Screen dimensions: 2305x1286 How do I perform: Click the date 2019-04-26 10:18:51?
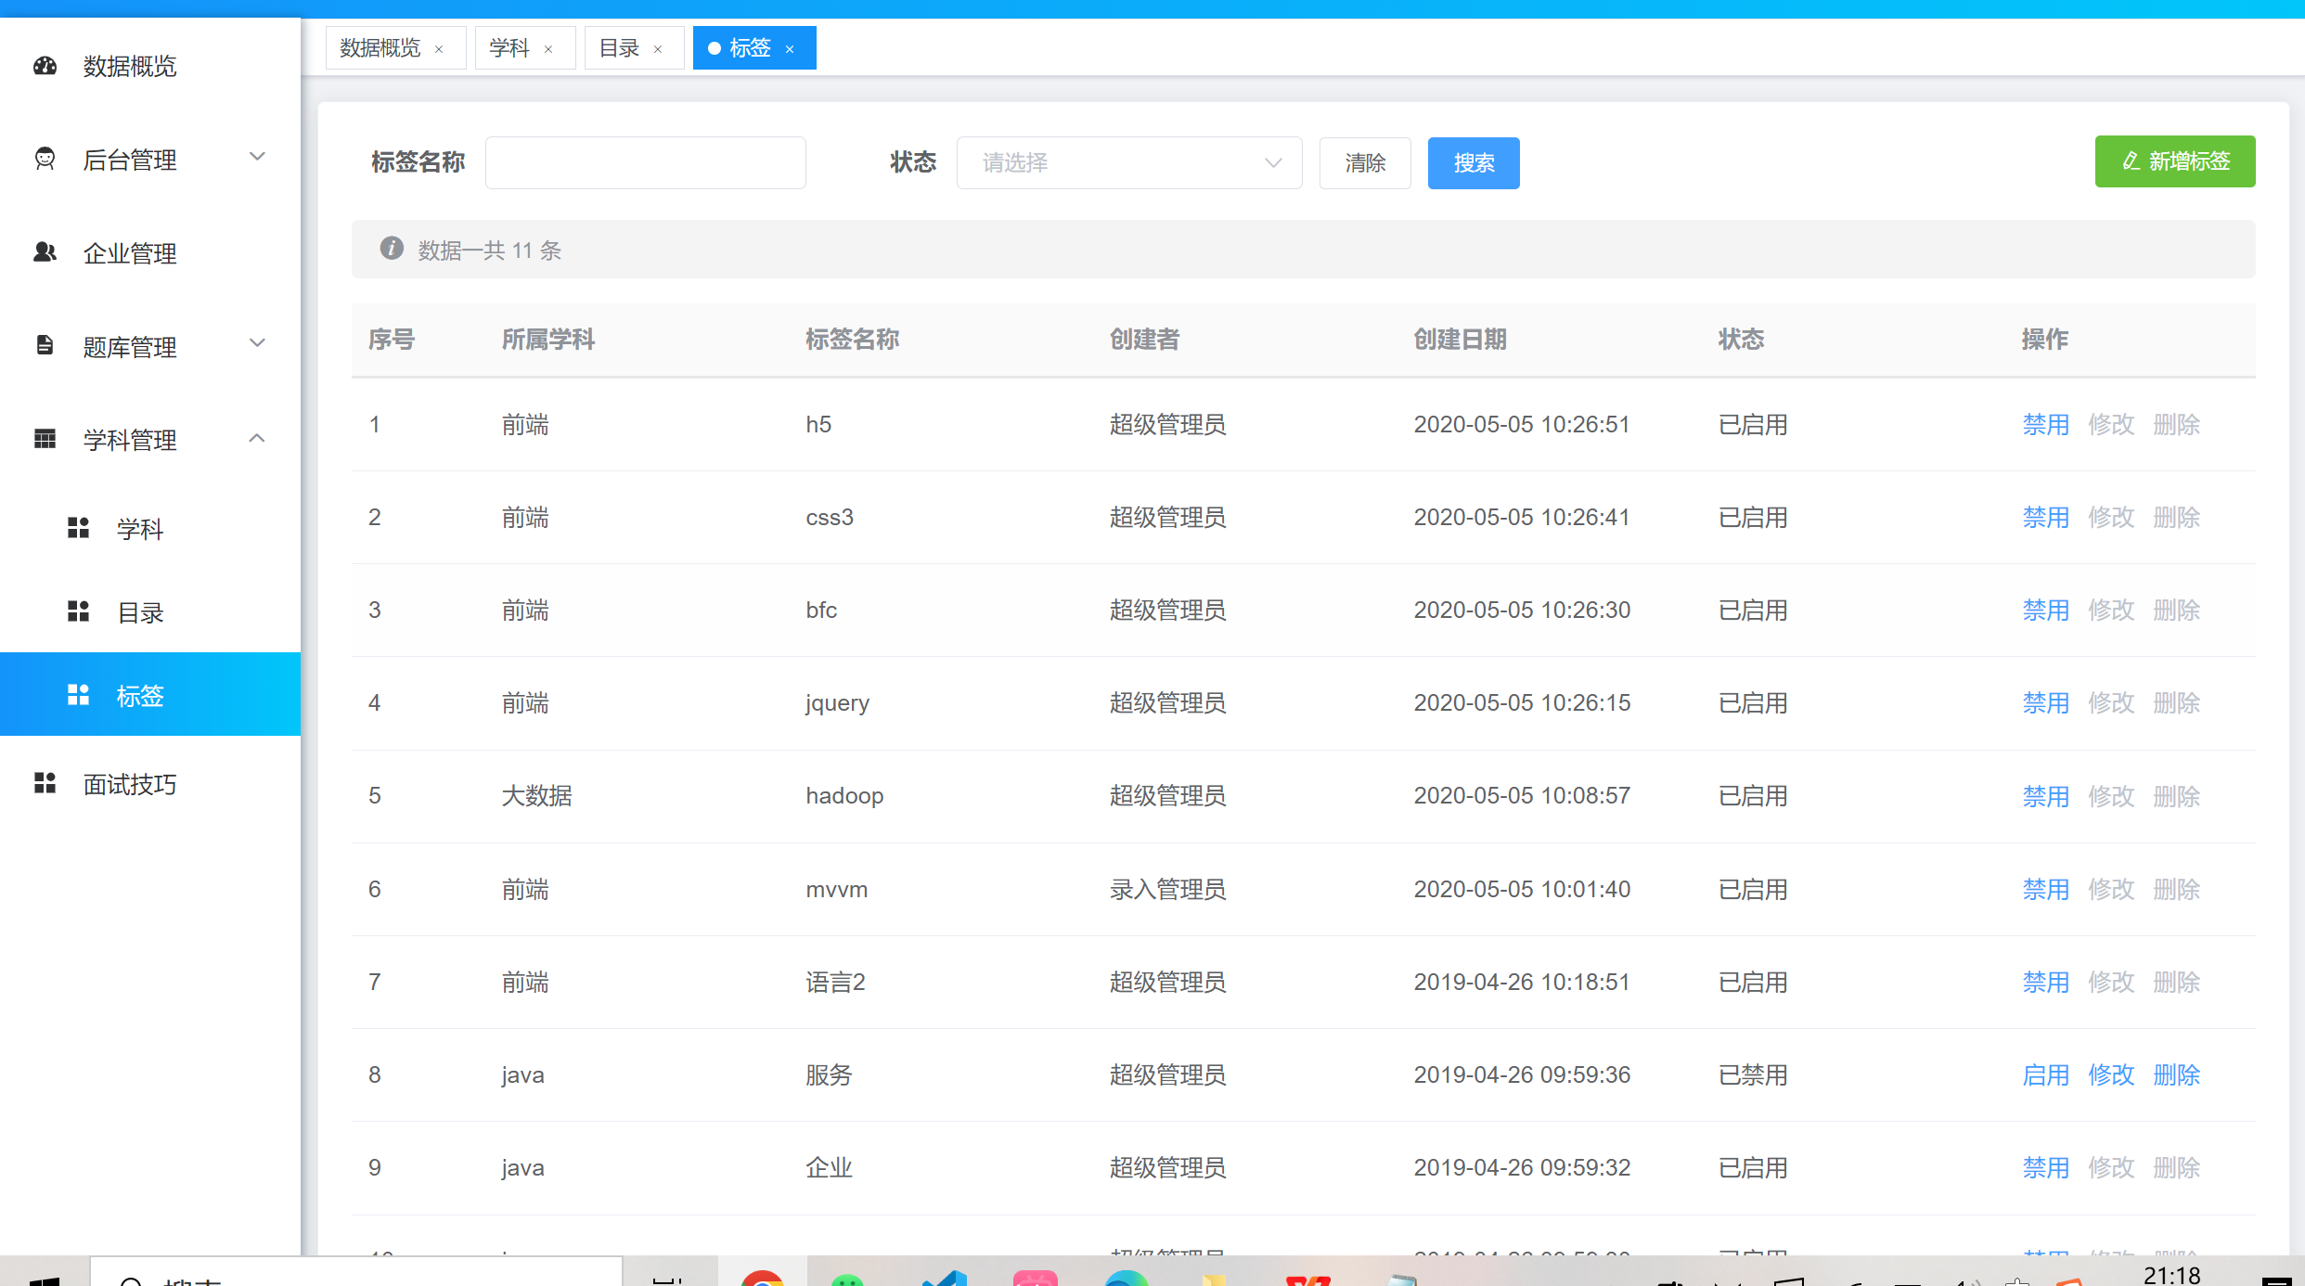tap(1522, 983)
